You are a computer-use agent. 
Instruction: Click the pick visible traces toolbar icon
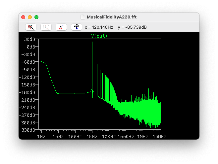coord(61,27)
